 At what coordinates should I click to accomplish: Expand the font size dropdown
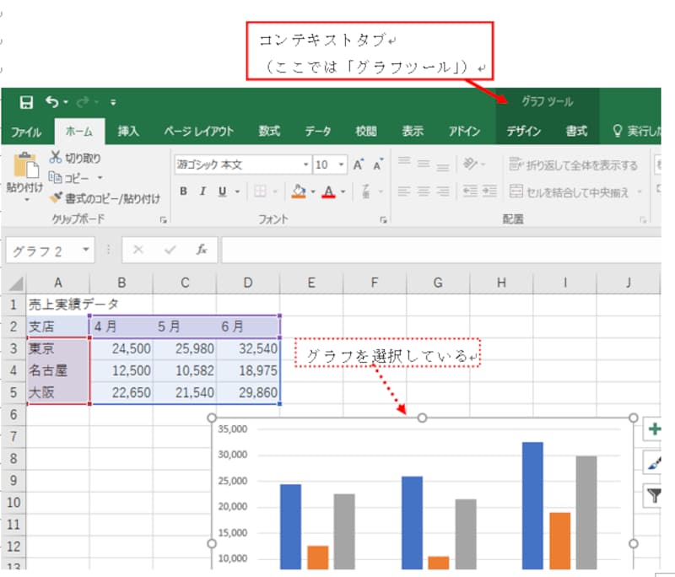(342, 164)
